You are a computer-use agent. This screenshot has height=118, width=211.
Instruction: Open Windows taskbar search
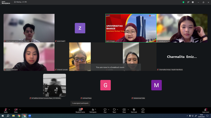(8, 116)
